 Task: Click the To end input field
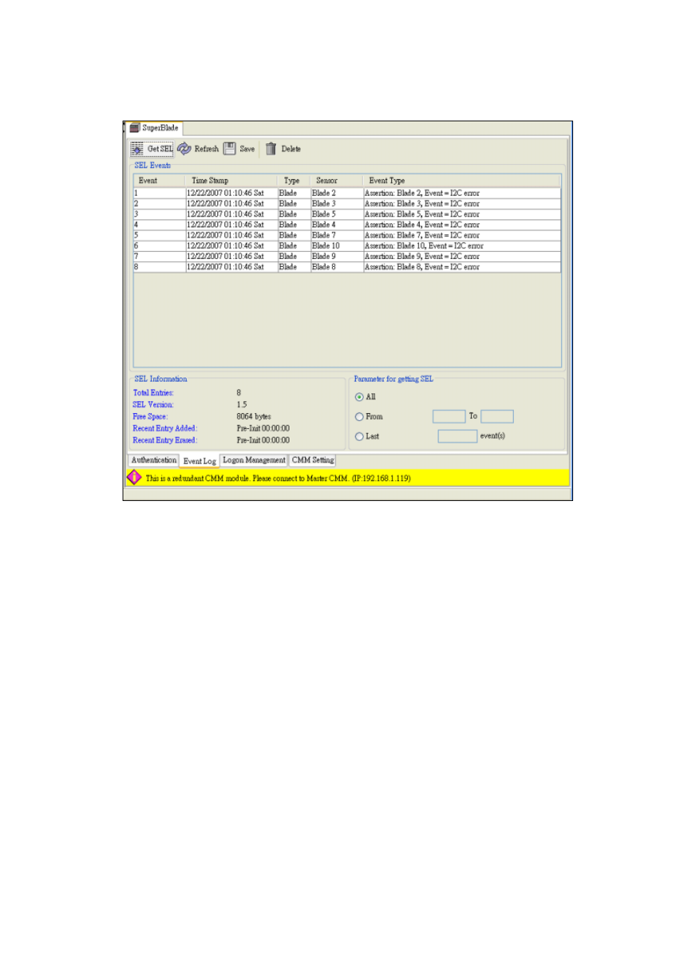click(x=498, y=416)
